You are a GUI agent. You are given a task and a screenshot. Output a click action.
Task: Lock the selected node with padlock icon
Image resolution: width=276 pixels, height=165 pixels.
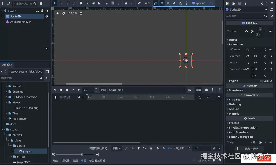[126, 3]
